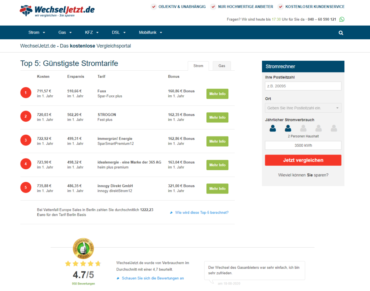Select one-person household icon

pos(273,128)
